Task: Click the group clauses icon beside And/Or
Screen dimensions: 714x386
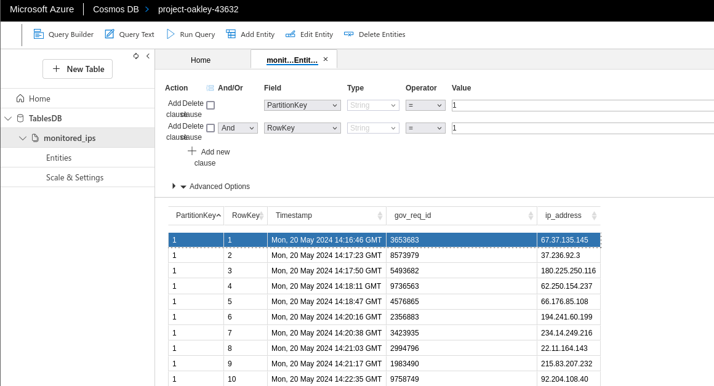Action: pos(210,88)
